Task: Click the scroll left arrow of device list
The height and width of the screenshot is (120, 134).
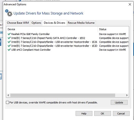Action: click(x=8, y=95)
